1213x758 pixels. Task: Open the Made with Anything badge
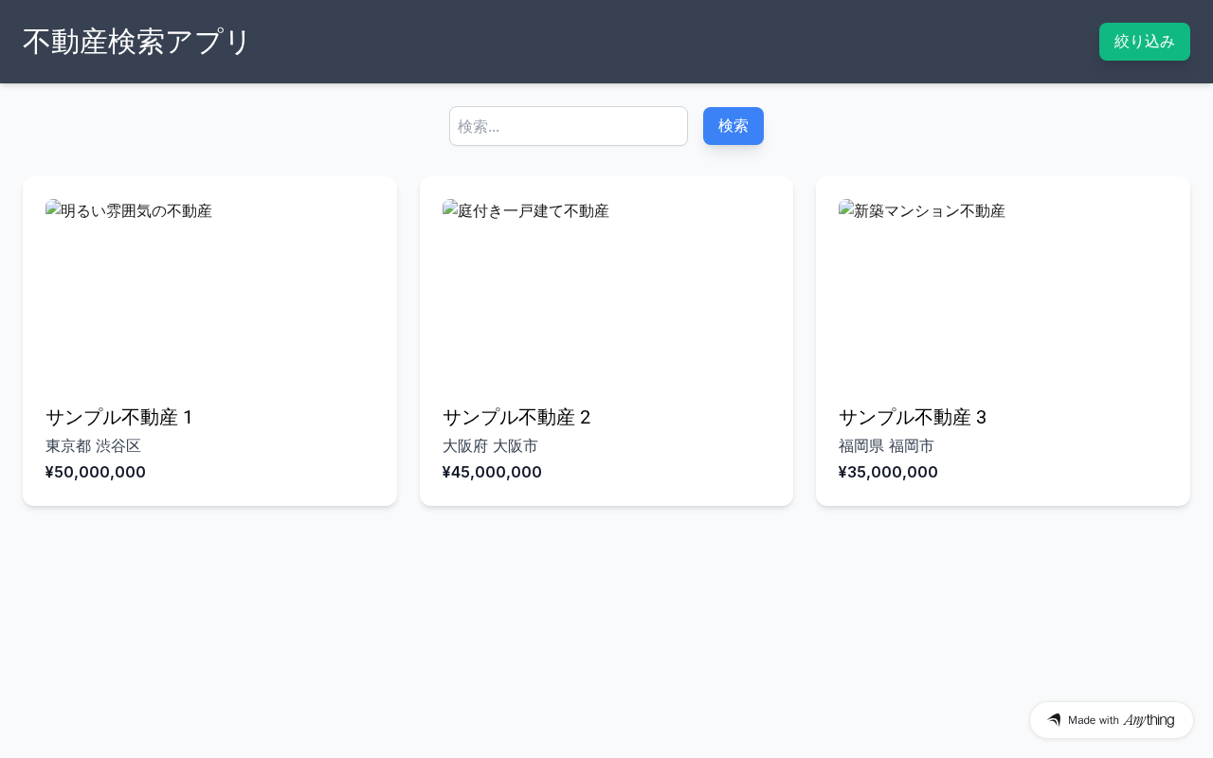pyautogui.click(x=1111, y=720)
